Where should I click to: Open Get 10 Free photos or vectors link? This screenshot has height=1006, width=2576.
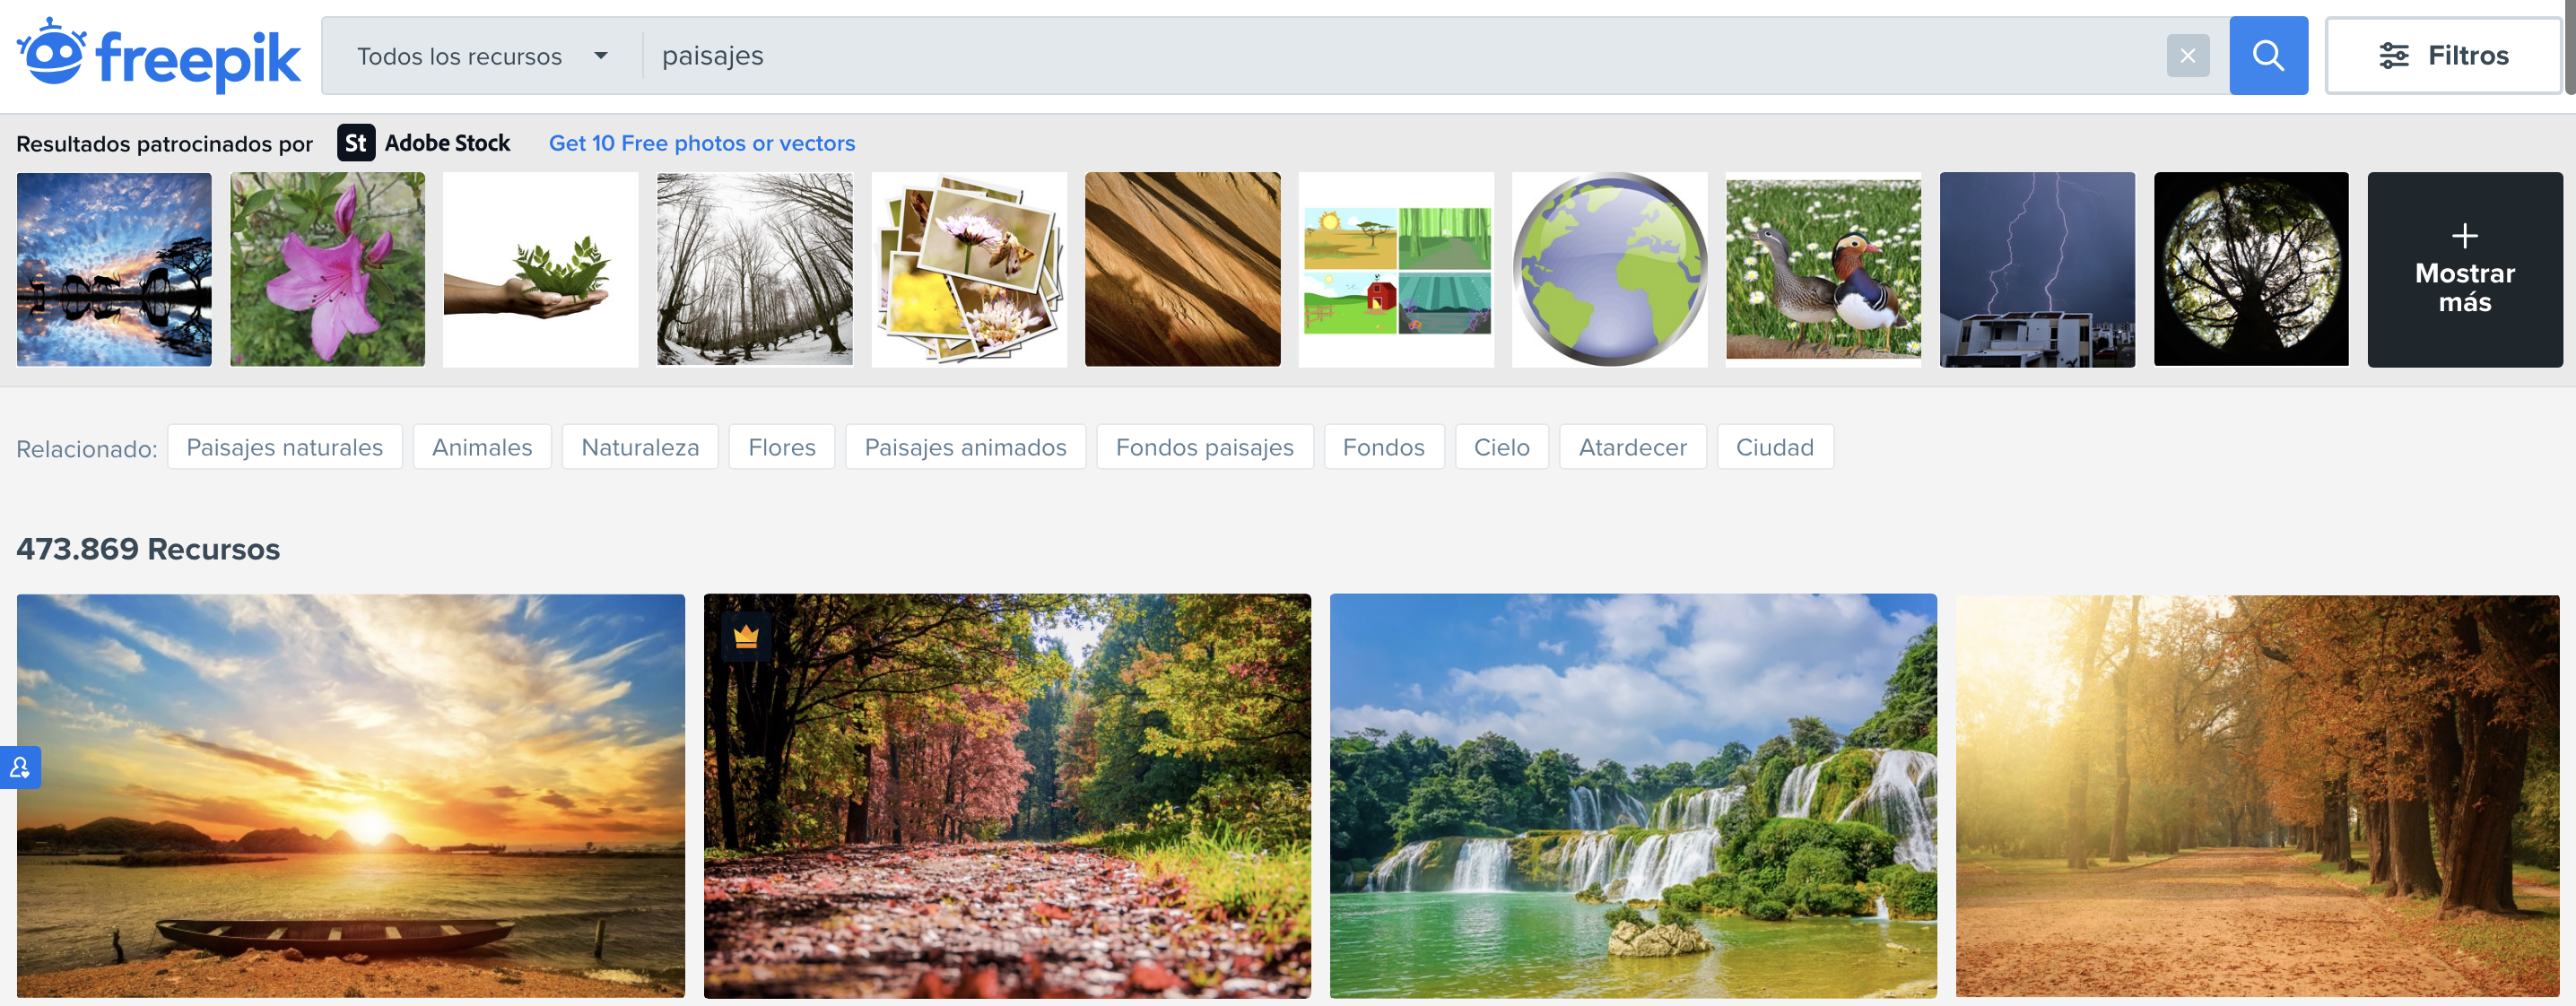(x=702, y=143)
